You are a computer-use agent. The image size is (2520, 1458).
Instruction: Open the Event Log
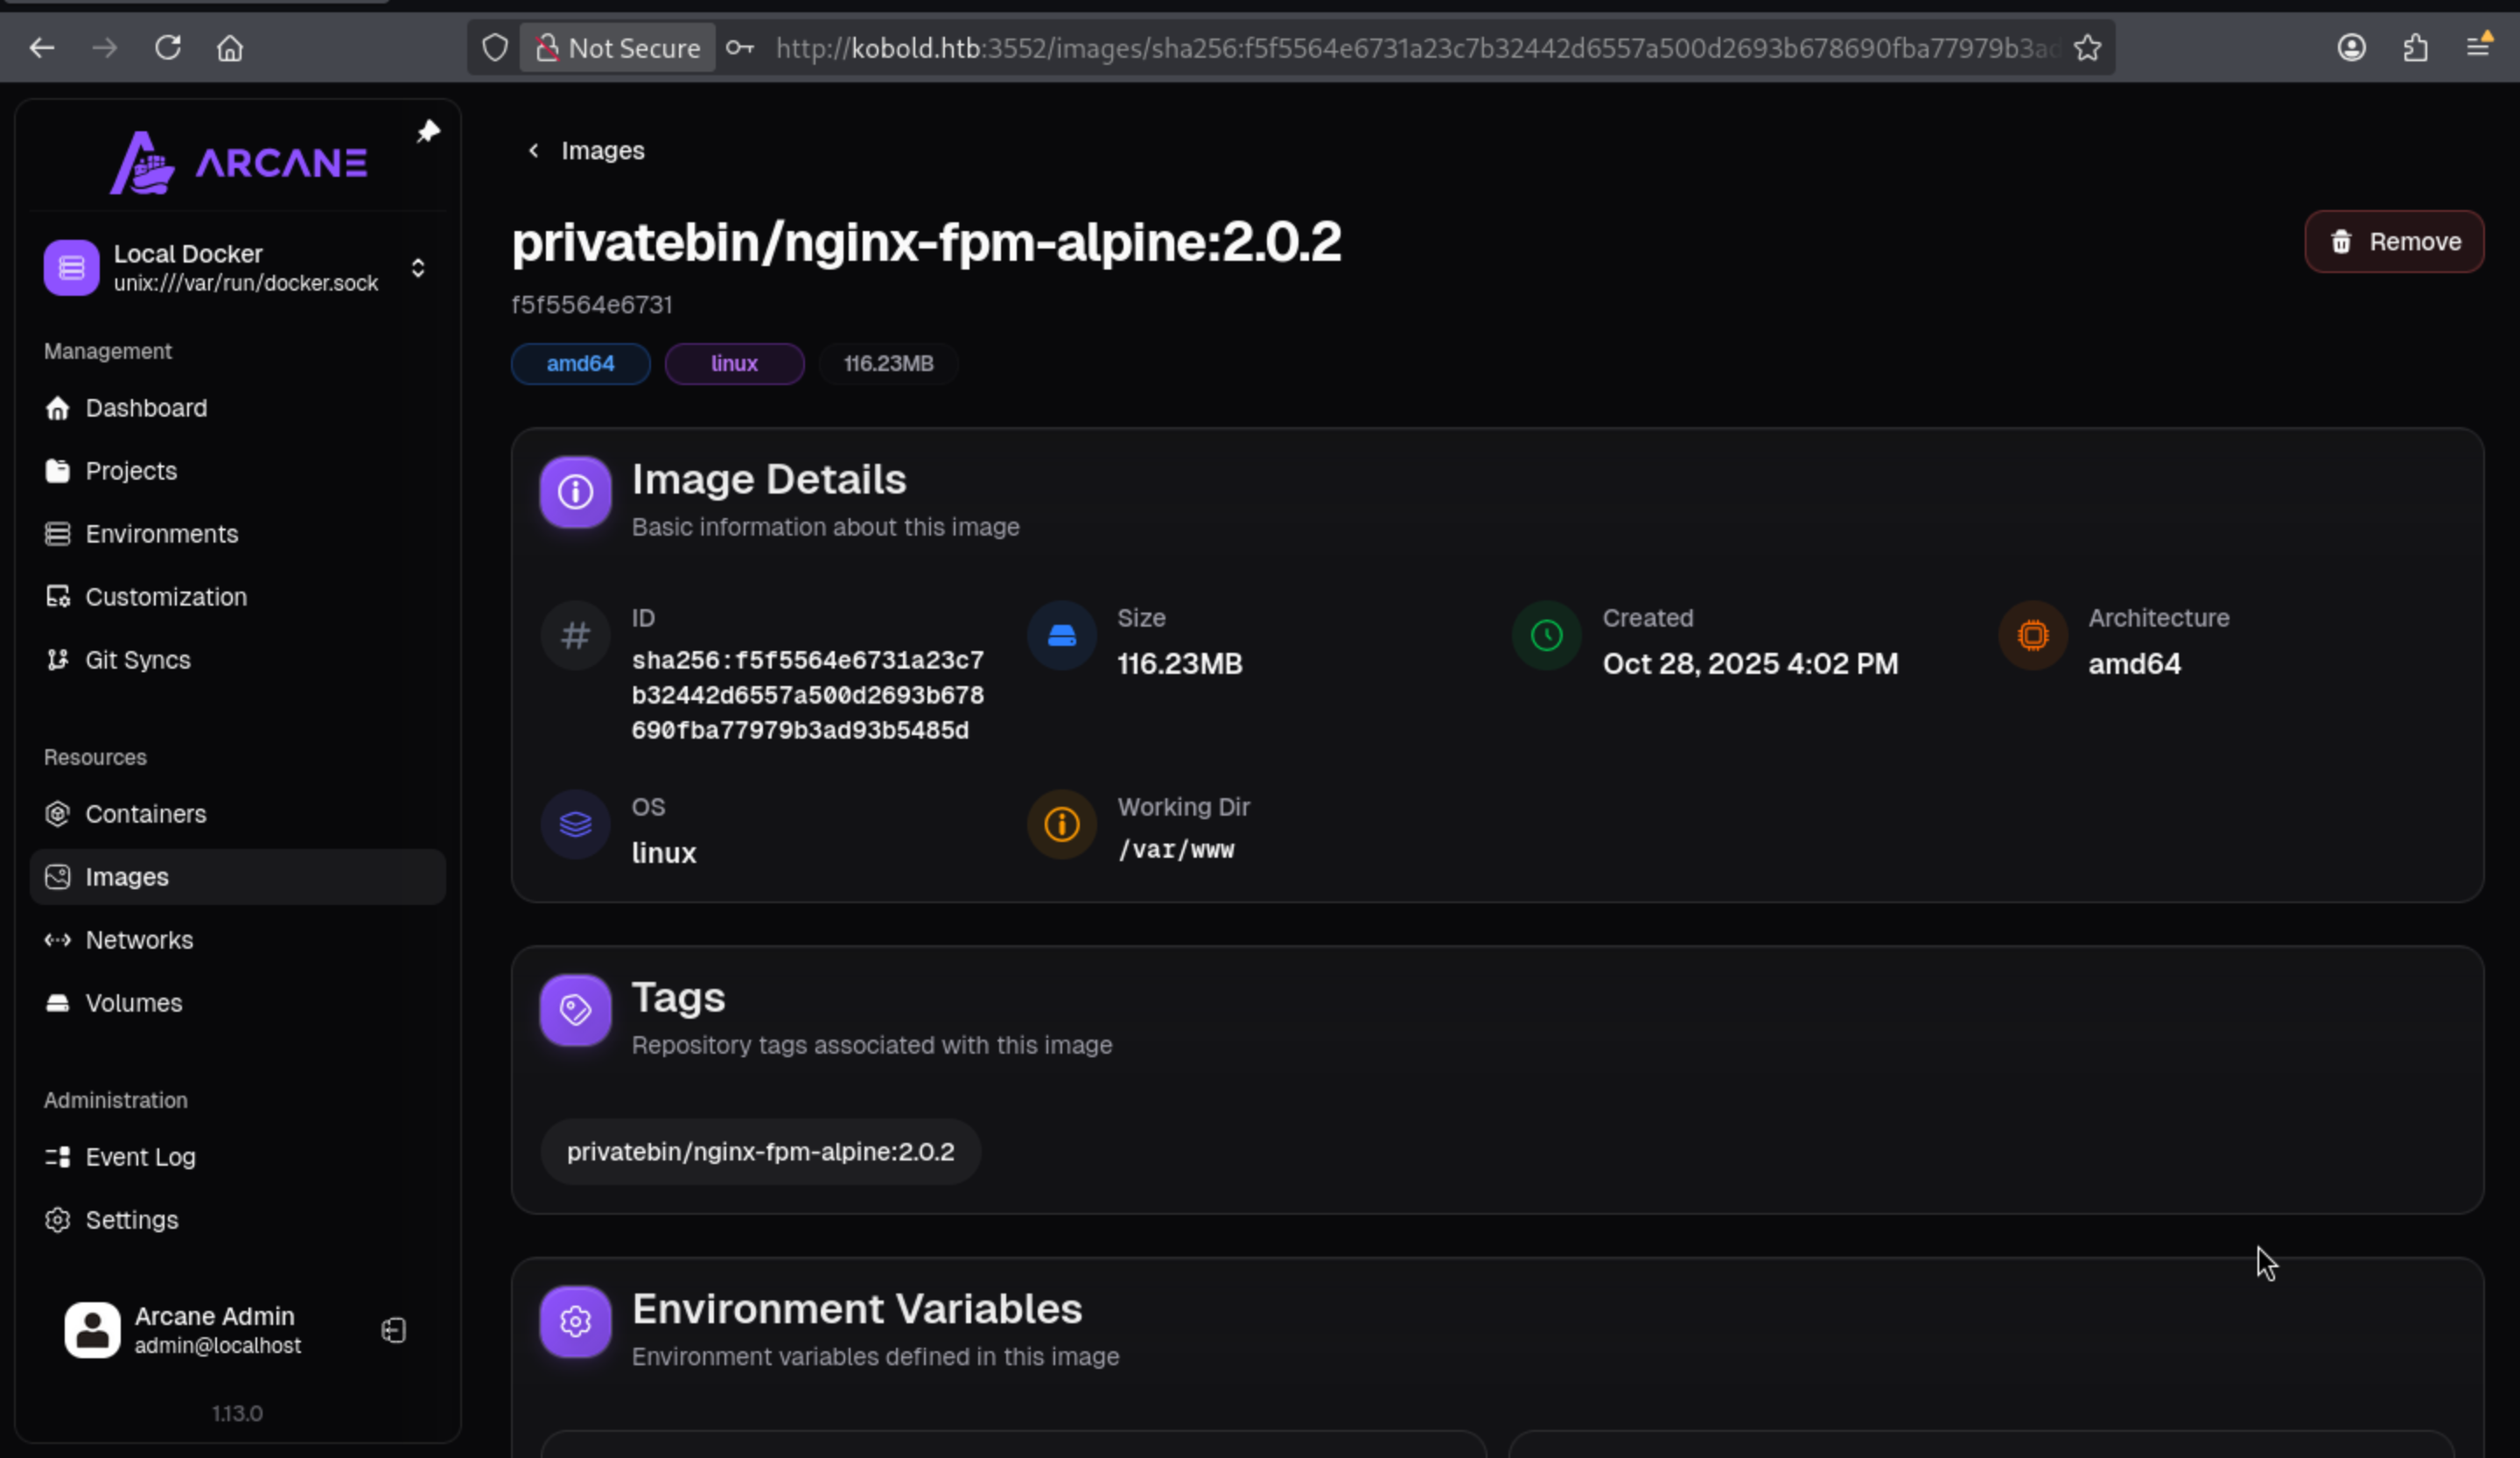(x=140, y=1157)
